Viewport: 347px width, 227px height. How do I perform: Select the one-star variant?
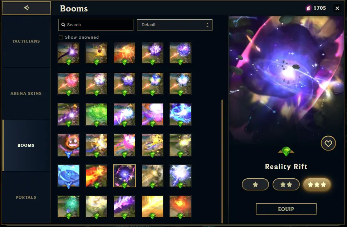point(255,184)
